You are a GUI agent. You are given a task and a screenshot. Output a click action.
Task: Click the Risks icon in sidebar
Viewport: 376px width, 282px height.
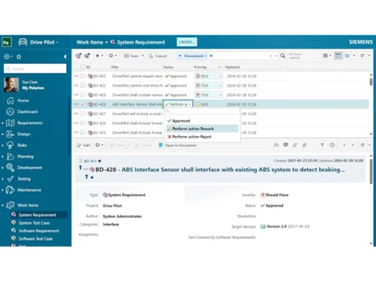(x=11, y=145)
